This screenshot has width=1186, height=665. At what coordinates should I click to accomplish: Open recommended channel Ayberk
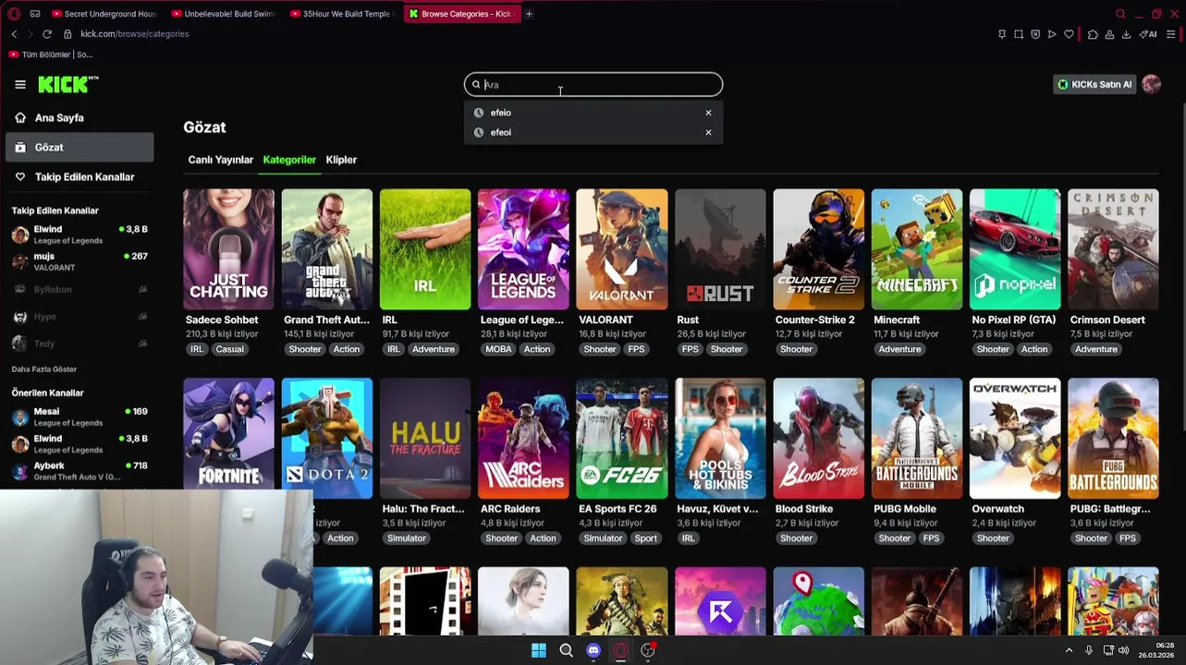[x=79, y=471]
